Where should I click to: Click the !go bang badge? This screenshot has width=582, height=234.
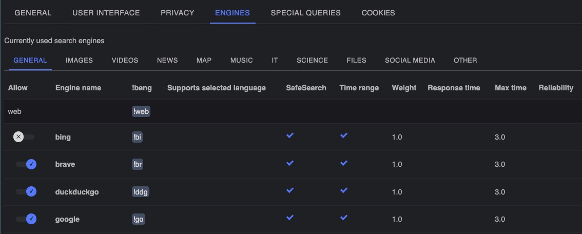click(139, 219)
